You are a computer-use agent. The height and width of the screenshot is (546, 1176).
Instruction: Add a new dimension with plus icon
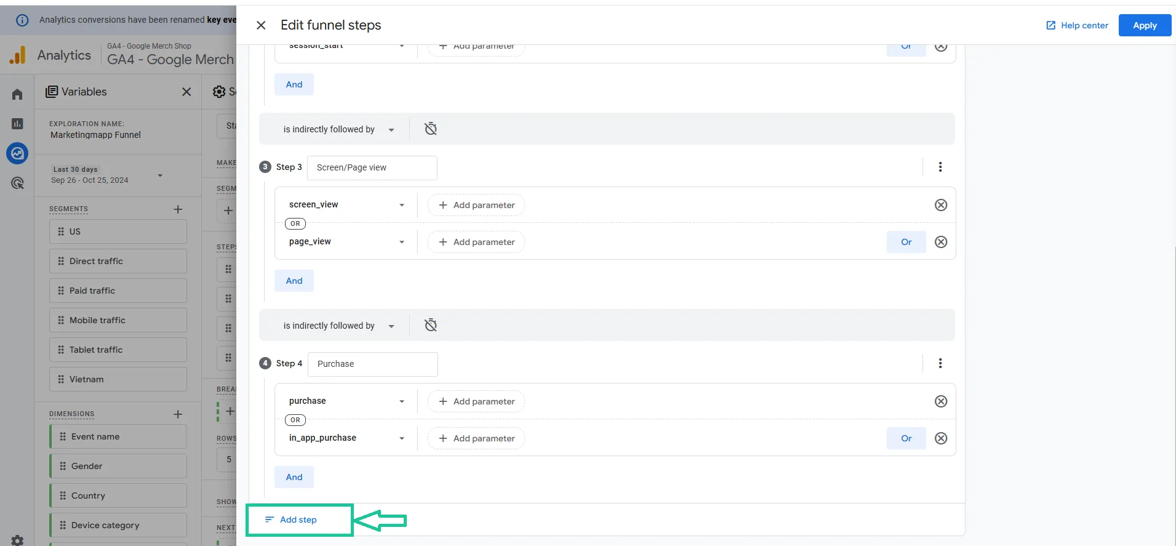click(x=178, y=414)
